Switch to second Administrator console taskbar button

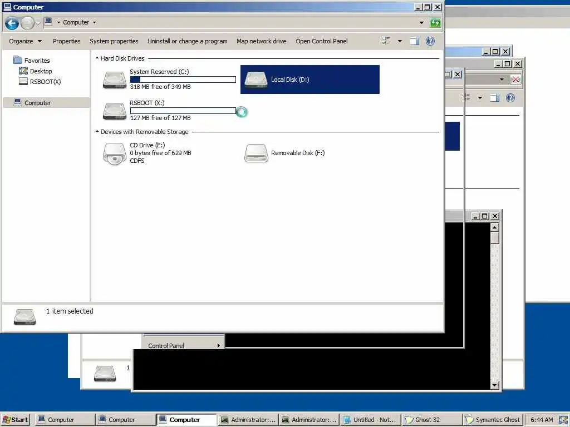tap(308, 420)
